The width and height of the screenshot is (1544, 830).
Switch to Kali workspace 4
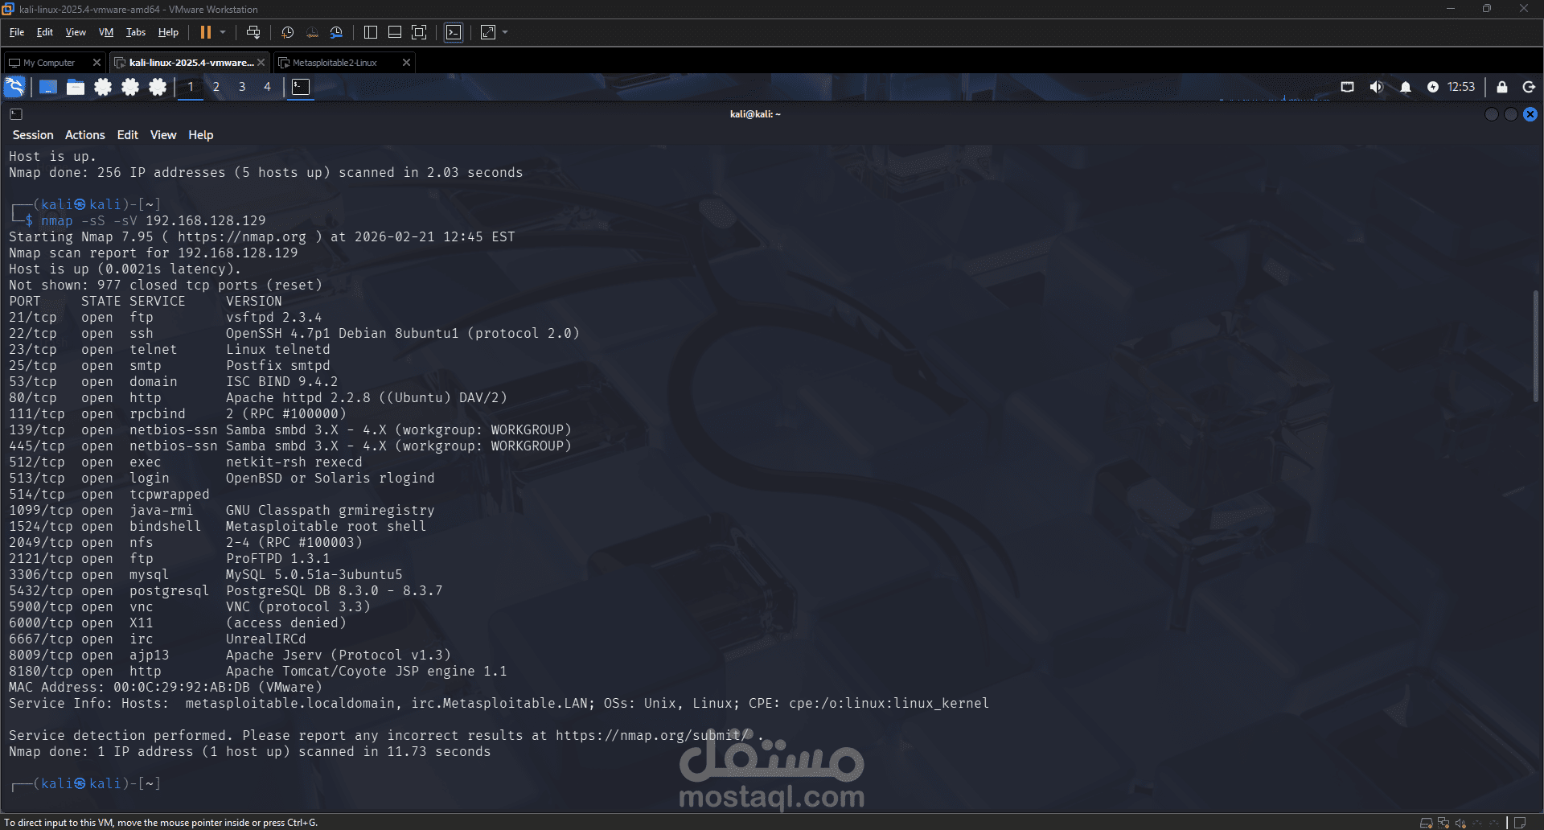(x=268, y=87)
